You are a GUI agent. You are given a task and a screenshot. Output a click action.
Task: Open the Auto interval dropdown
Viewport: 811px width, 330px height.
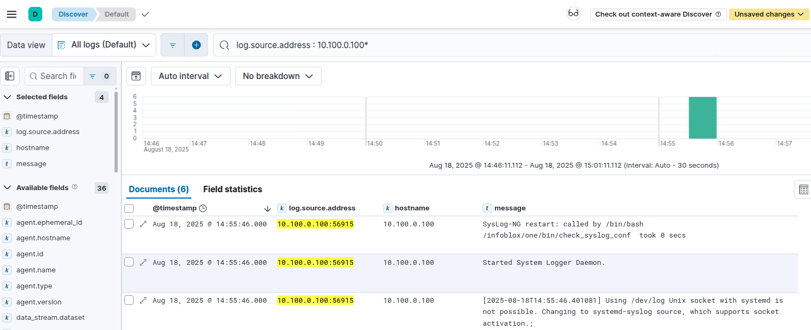[190, 76]
